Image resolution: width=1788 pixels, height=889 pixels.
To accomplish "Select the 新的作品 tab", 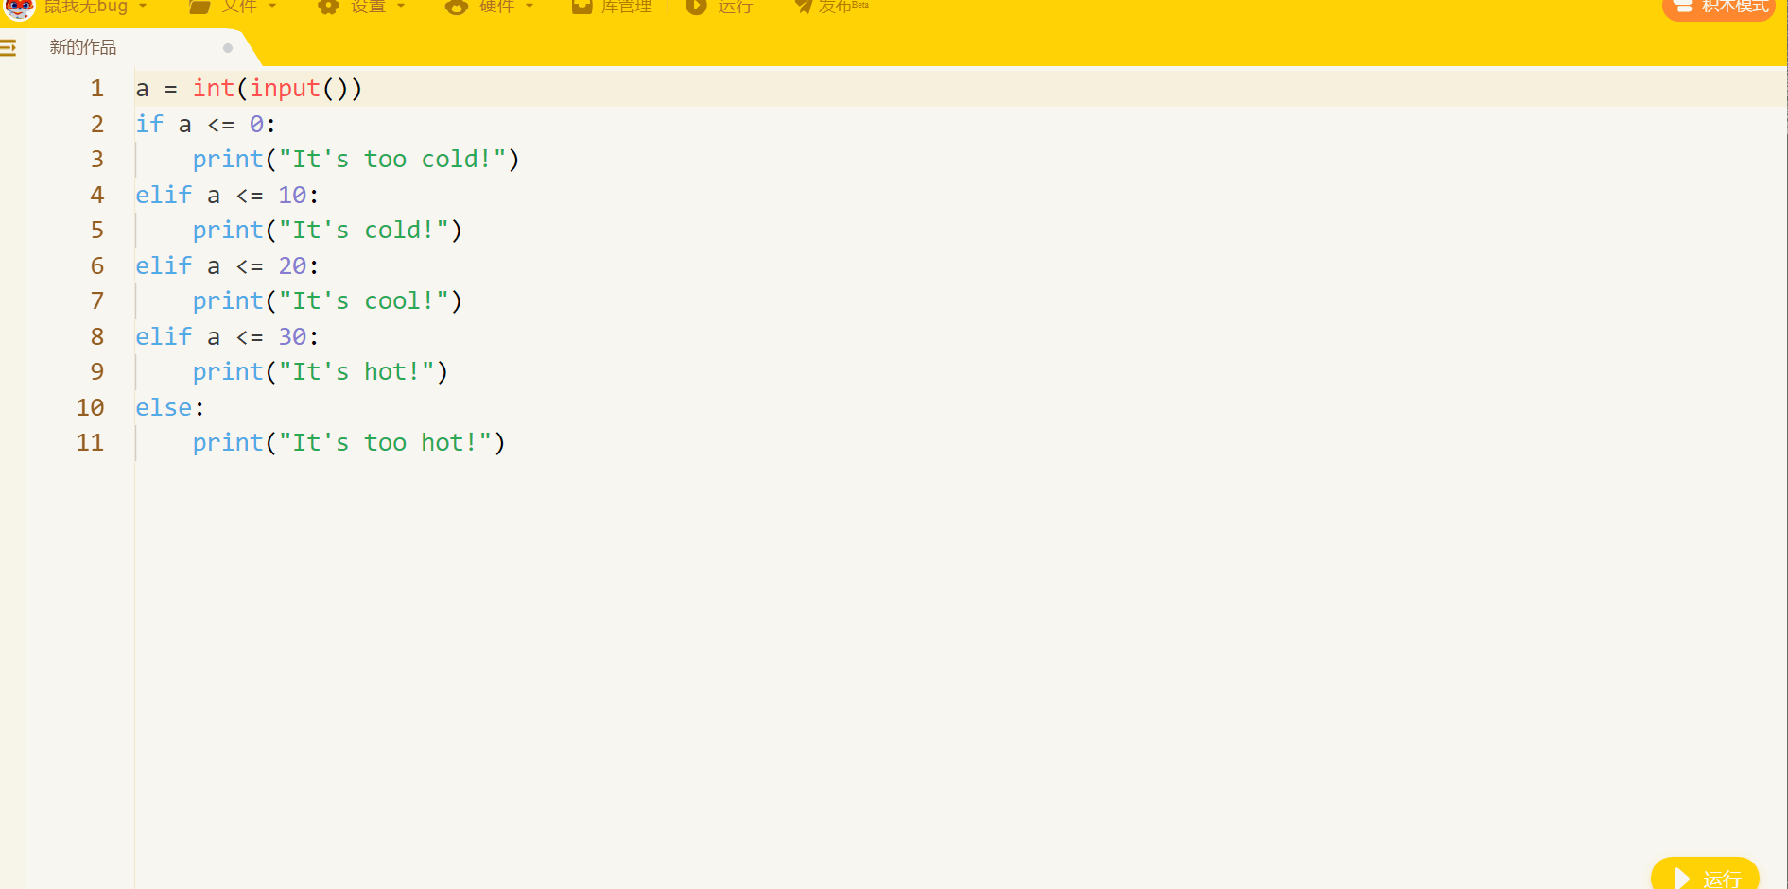I will coord(83,47).
